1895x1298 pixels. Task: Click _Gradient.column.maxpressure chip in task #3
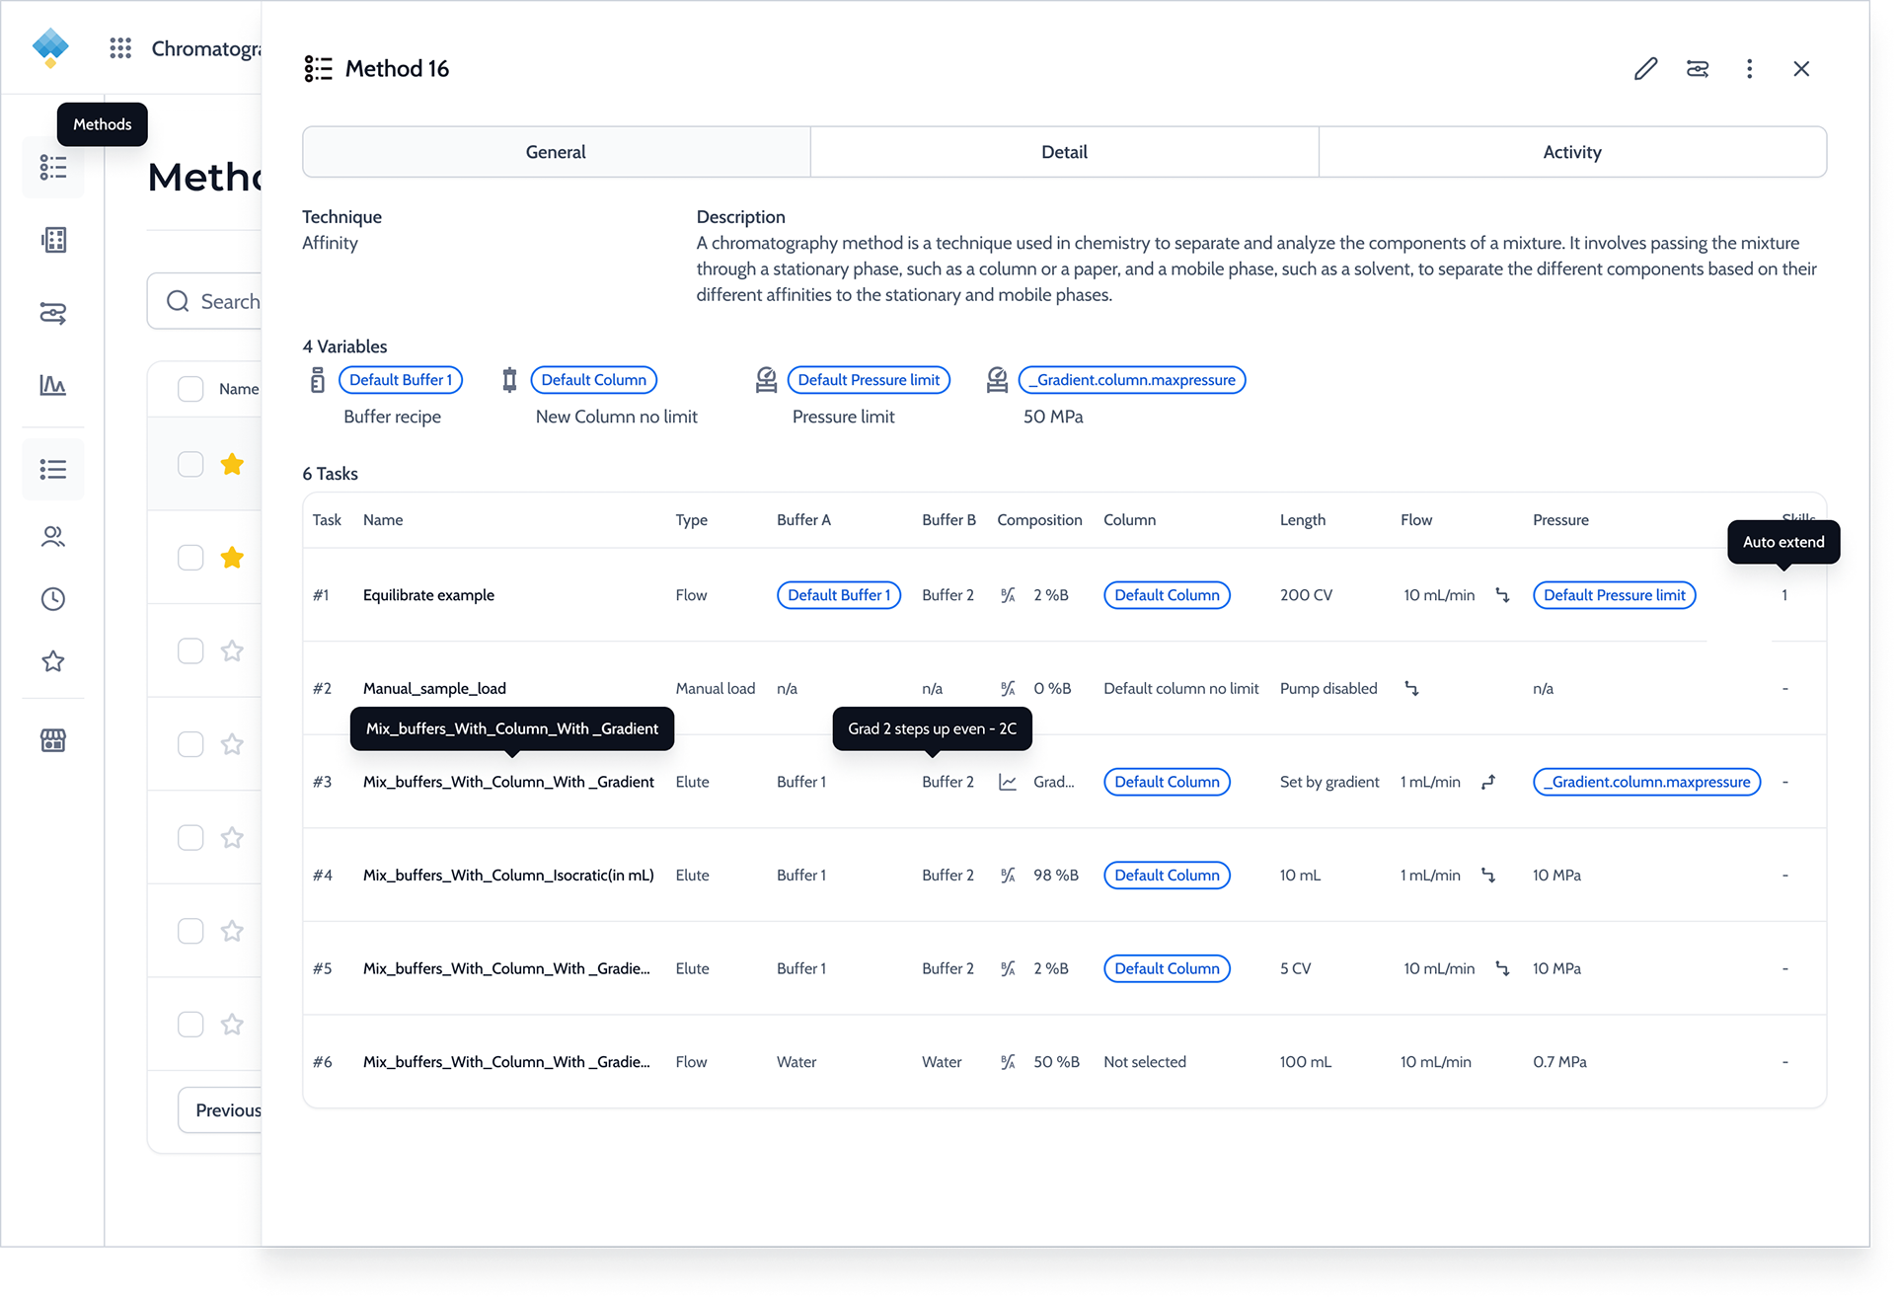1647,782
